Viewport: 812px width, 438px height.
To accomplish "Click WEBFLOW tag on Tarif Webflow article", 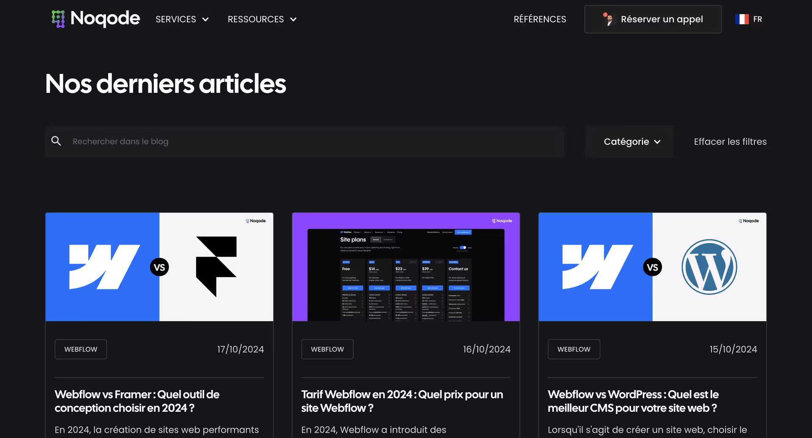I will [327, 349].
